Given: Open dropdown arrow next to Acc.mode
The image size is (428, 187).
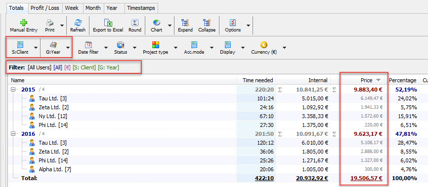Looking at the screenshot, I should [212, 48].
